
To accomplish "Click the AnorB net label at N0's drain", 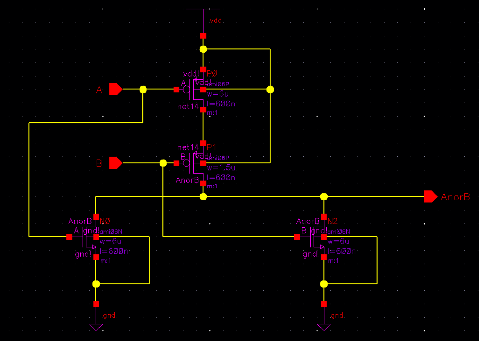I will pos(80,221).
